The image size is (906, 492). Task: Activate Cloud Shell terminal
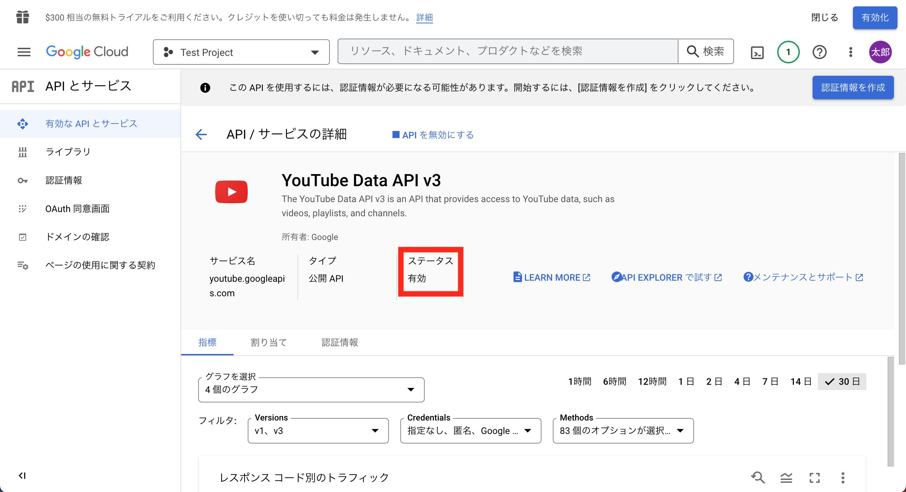(x=757, y=52)
